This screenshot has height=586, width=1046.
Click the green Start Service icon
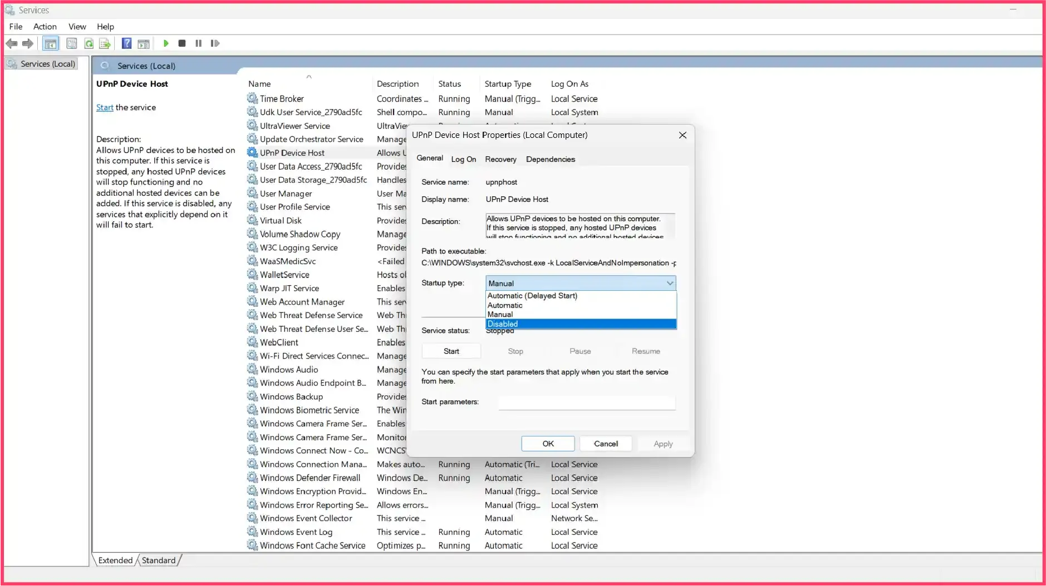165,43
